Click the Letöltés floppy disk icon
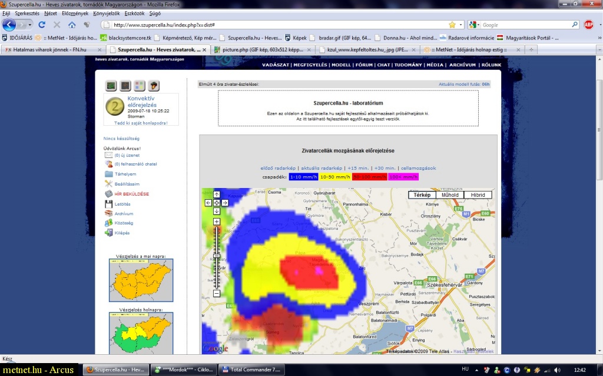Image resolution: width=603 pixels, height=376 pixels. [108, 204]
